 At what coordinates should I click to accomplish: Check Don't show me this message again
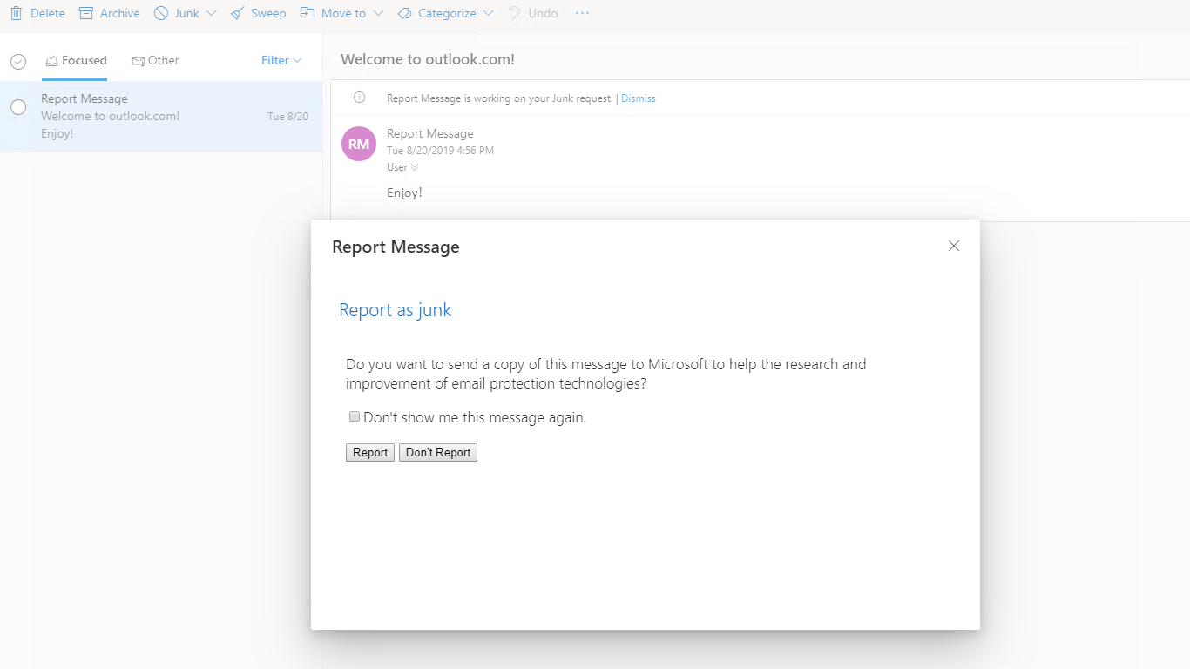[355, 416]
